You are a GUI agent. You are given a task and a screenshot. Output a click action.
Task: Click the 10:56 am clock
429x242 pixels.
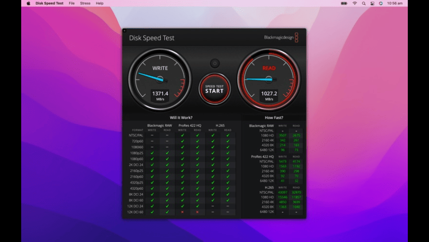point(395,3)
